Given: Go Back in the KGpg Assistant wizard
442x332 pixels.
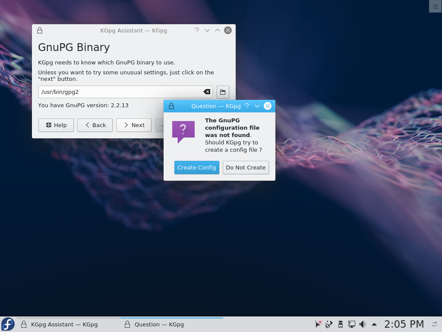Looking at the screenshot, I should tap(95, 125).
